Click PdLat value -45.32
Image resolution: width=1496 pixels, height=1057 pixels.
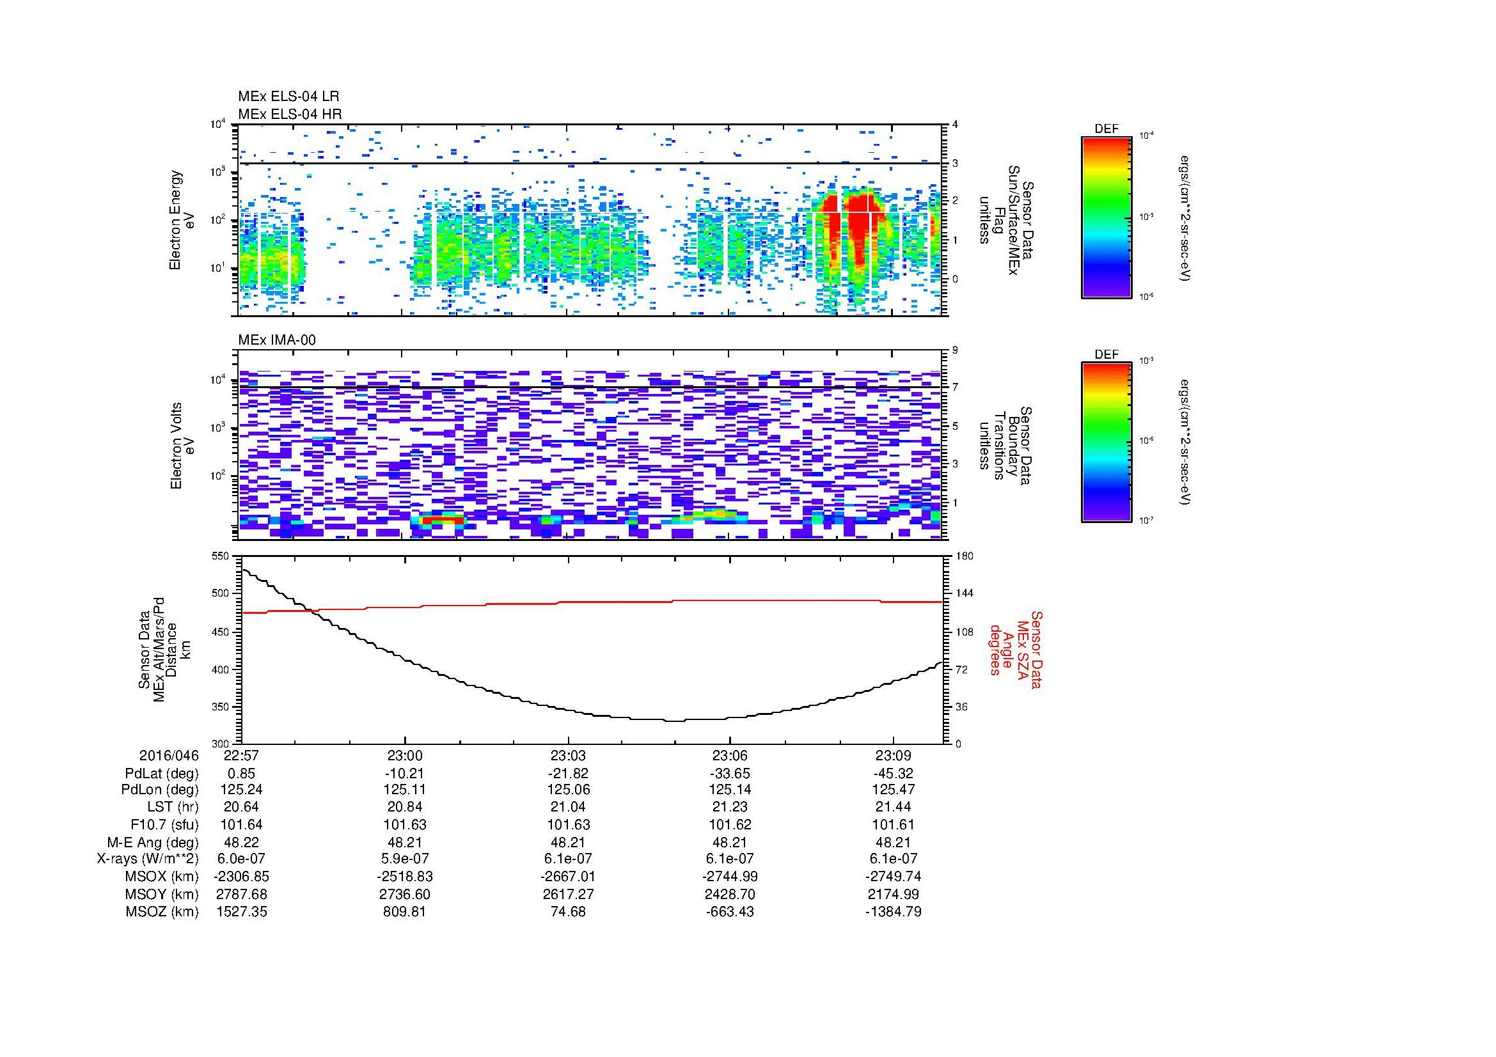[x=893, y=774]
